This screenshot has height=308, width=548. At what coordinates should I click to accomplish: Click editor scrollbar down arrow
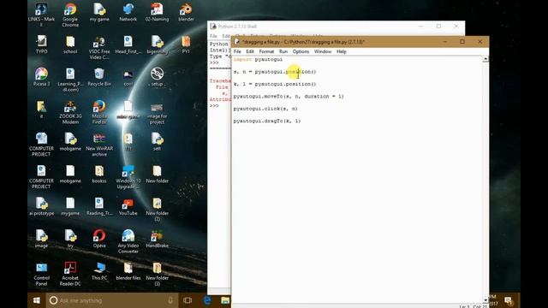tap(485, 300)
